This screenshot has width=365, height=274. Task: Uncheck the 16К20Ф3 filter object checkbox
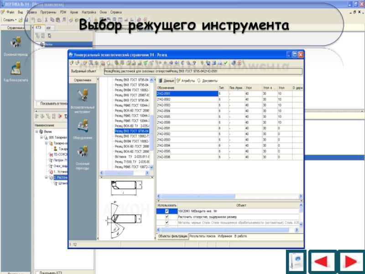pyautogui.click(x=167, y=211)
